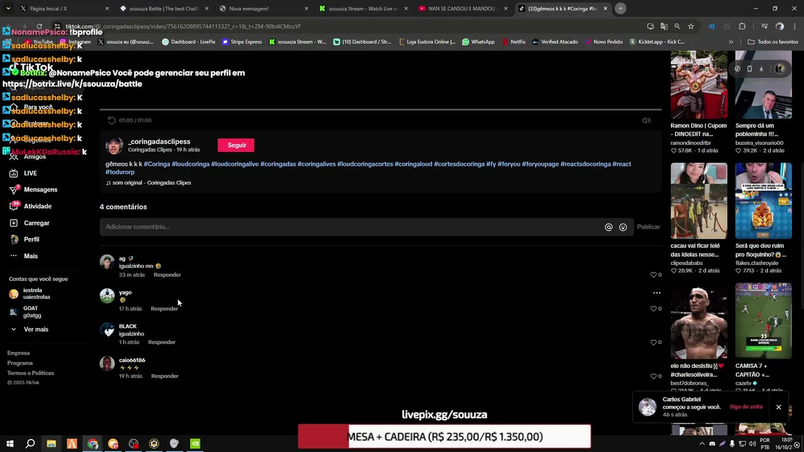
Task: Open the Stripe Express bookmark
Action: (242, 42)
